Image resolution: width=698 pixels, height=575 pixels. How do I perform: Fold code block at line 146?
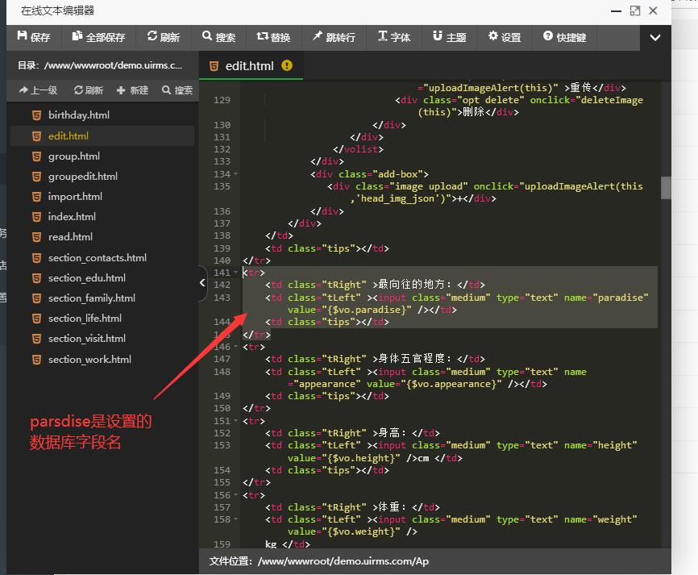[x=236, y=347]
